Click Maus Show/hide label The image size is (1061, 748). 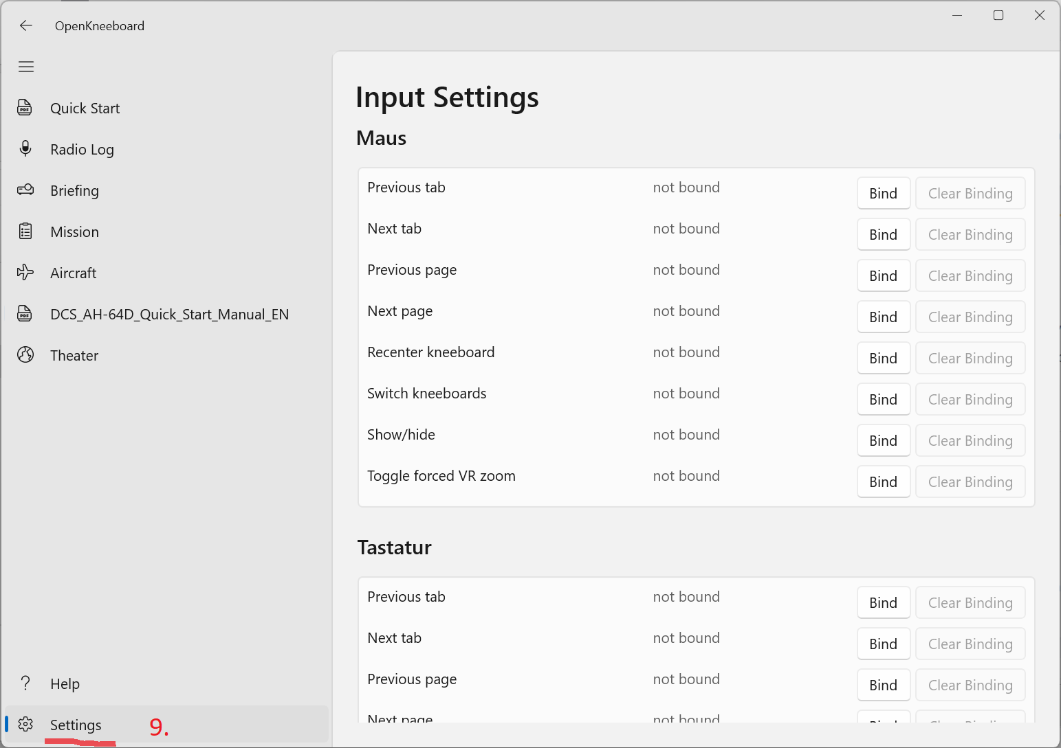click(402, 435)
